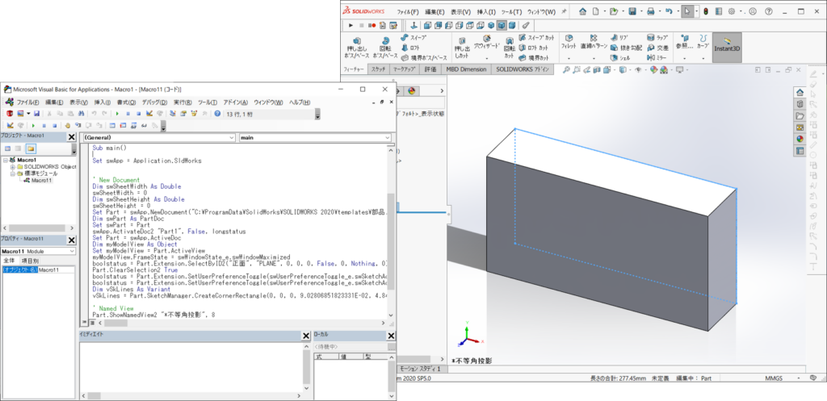Image resolution: width=827 pixels, height=401 pixels.
Task: Toggle Design Mode in VBA standard toolbar
Action: pyautogui.click(x=149, y=113)
